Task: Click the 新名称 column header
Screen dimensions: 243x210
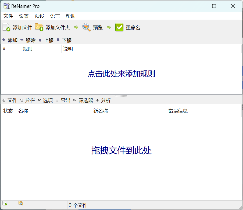Action: [x=101, y=111]
